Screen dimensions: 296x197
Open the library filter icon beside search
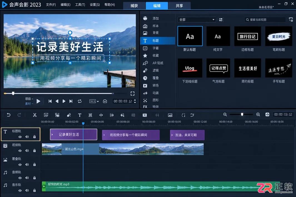tap(291, 19)
